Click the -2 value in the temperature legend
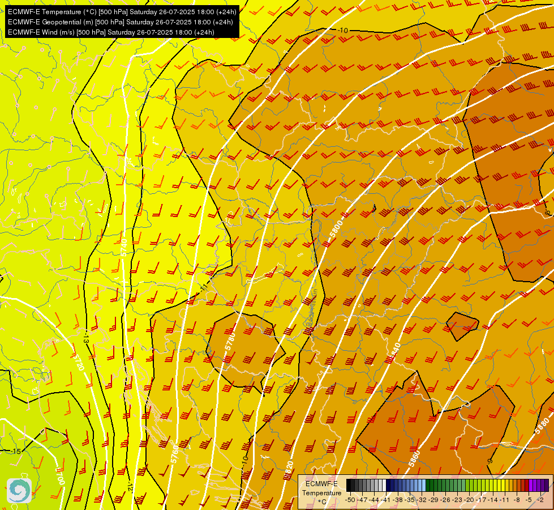554x510 pixels. [x=540, y=500]
